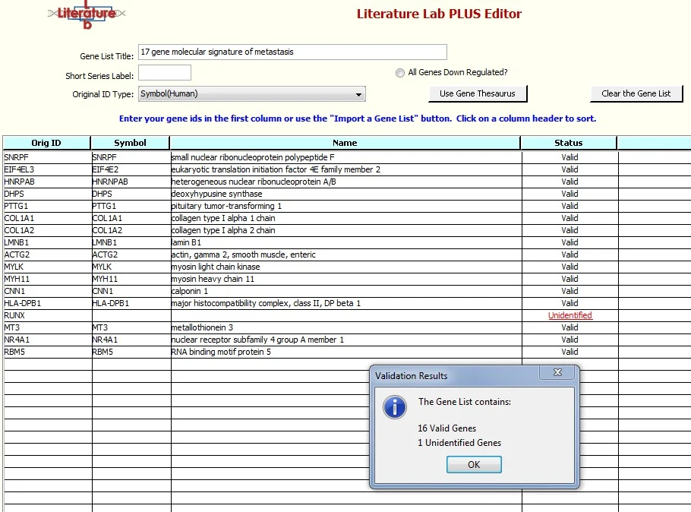Click the Valid status for SNRPF row
This screenshot has width=691, height=512.
click(570, 157)
